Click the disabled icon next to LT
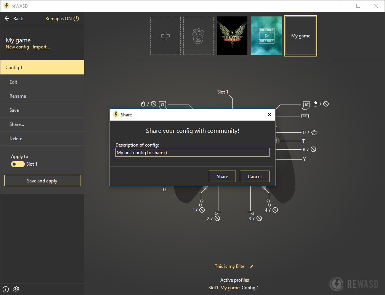This screenshot has height=295, width=385. (x=154, y=104)
